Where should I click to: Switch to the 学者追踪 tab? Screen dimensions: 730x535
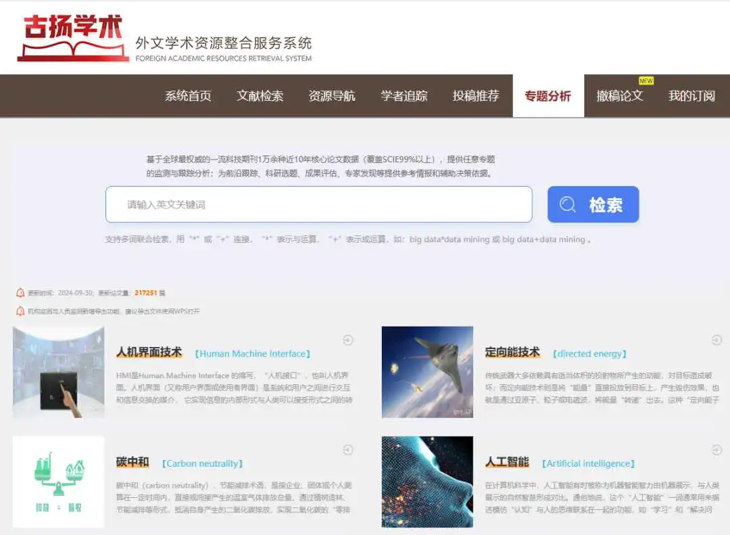coord(404,96)
